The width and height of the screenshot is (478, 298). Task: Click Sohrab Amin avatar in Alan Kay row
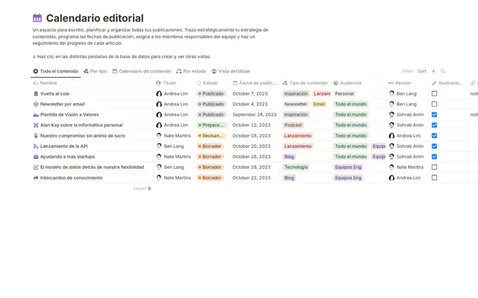[391, 125]
